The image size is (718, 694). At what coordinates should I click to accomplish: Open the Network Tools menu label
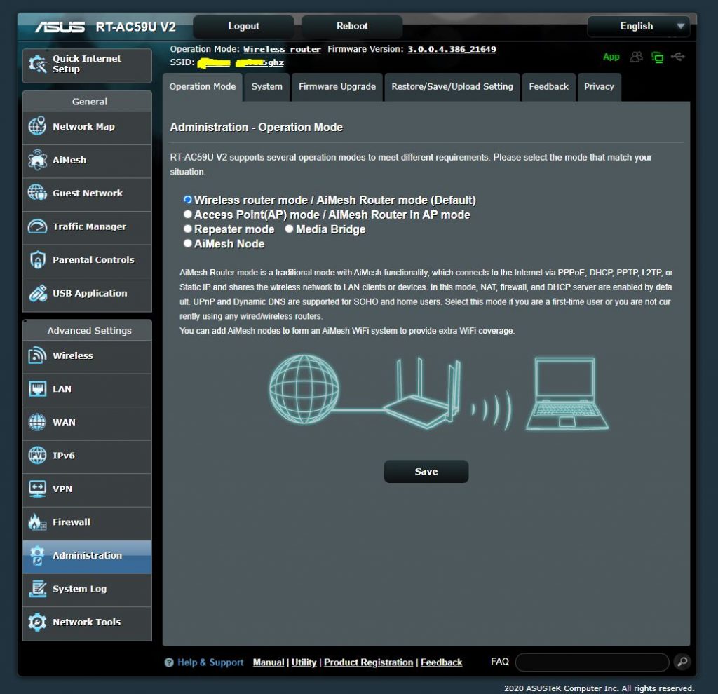tap(86, 622)
